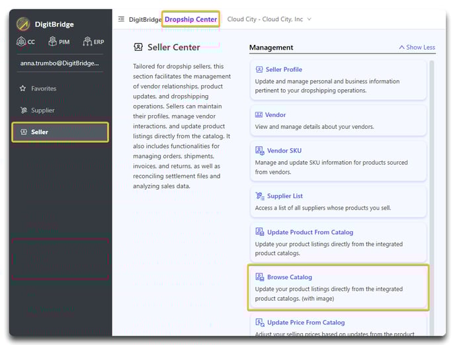Click the Update Price From Catalog icon
This screenshot has height=345, width=455.
pos(260,323)
